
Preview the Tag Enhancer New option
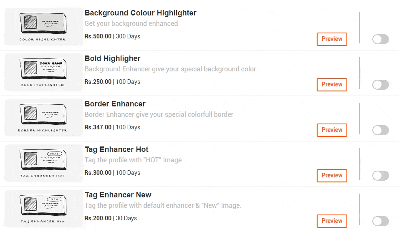tap(332, 221)
